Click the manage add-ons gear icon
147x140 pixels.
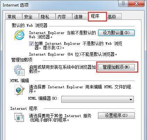19,70
